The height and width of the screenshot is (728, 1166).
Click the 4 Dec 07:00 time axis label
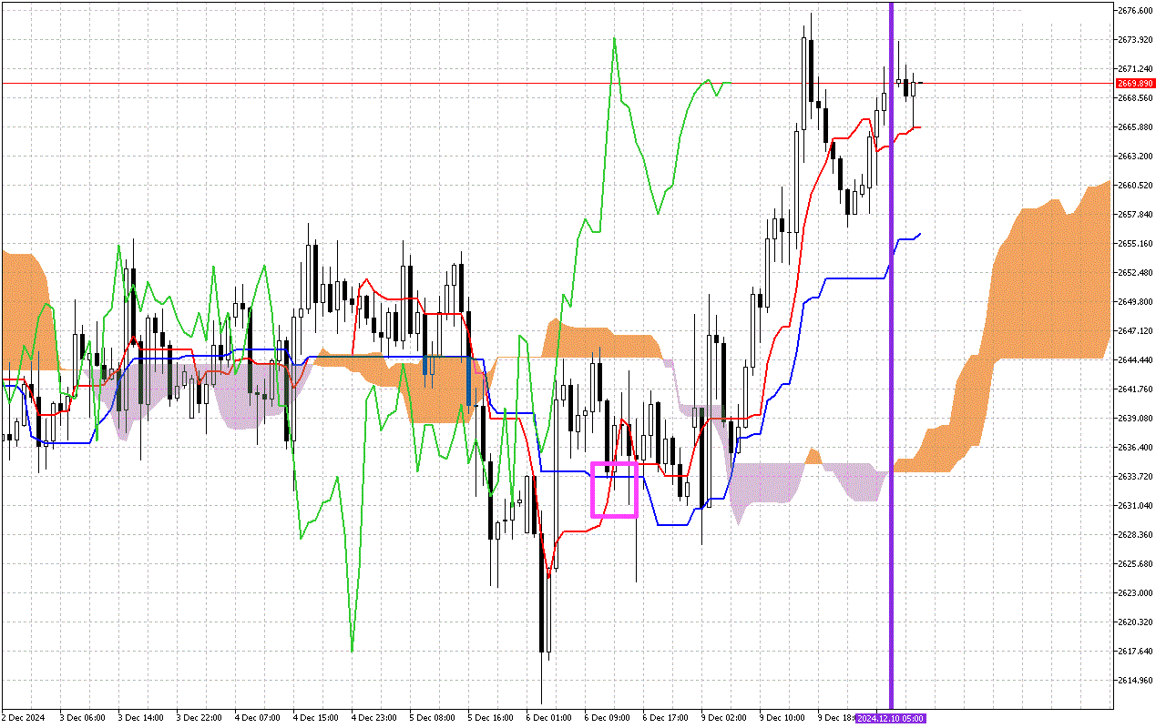(x=257, y=718)
